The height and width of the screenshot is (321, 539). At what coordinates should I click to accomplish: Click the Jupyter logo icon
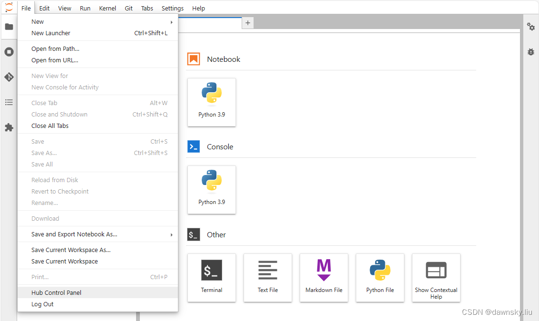click(x=9, y=7)
